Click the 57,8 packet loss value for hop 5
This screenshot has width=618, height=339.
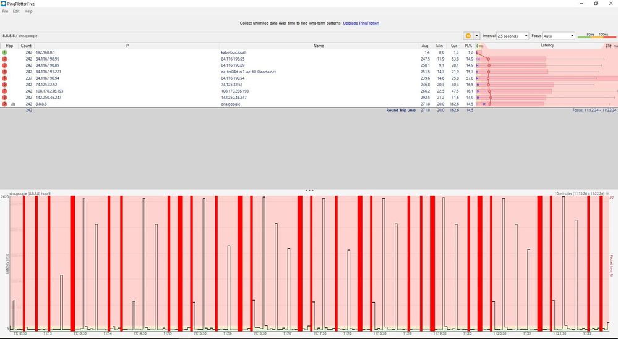[470, 78]
